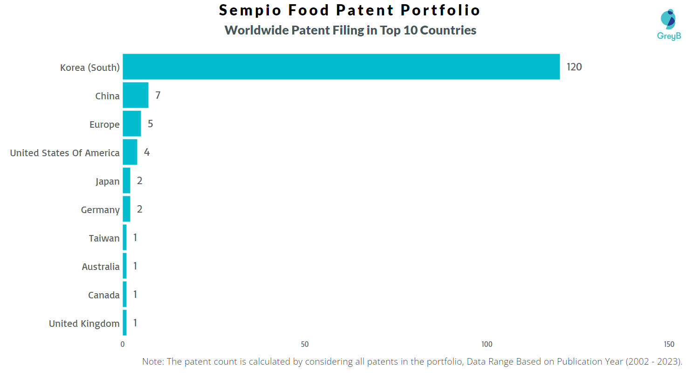699x373 pixels.
Task: Select the Canada bar
Action: pos(124,294)
